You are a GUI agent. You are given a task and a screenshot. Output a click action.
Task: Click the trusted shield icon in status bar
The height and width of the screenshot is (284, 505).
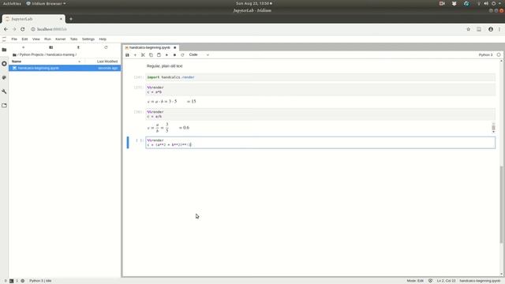pos(430,281)
